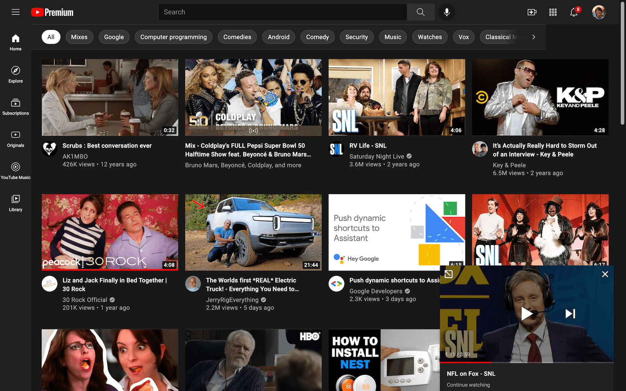The image size is (626, 391).
Task: Open notifications via the bell icon
Action: coord(574,13)
